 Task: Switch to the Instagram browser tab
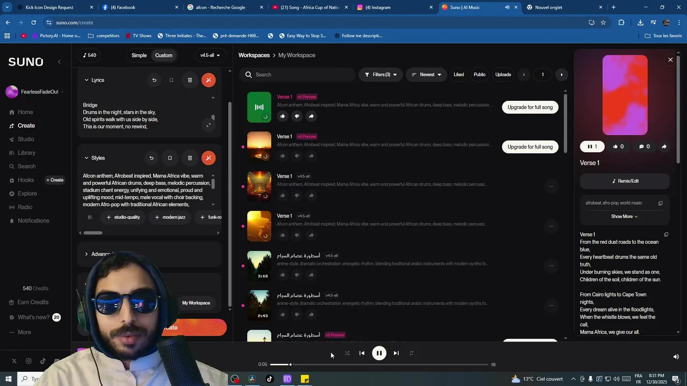pos(394,8)
